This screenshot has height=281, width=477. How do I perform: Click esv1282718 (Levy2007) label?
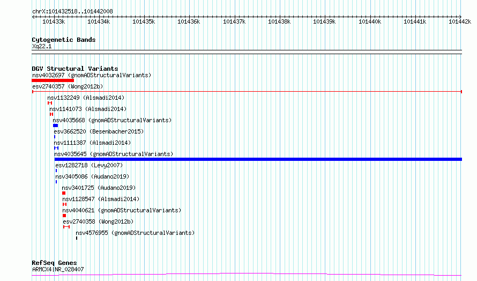tap(89, 165)
